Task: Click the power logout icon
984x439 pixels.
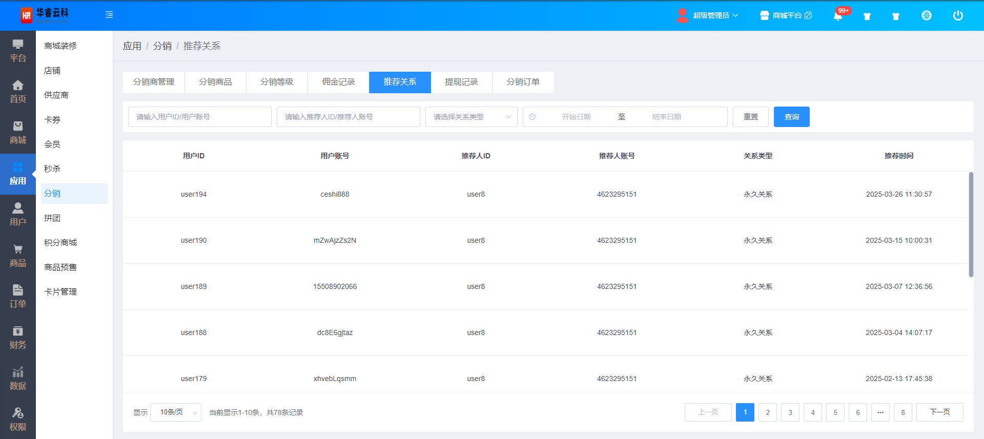Action: 957,16
